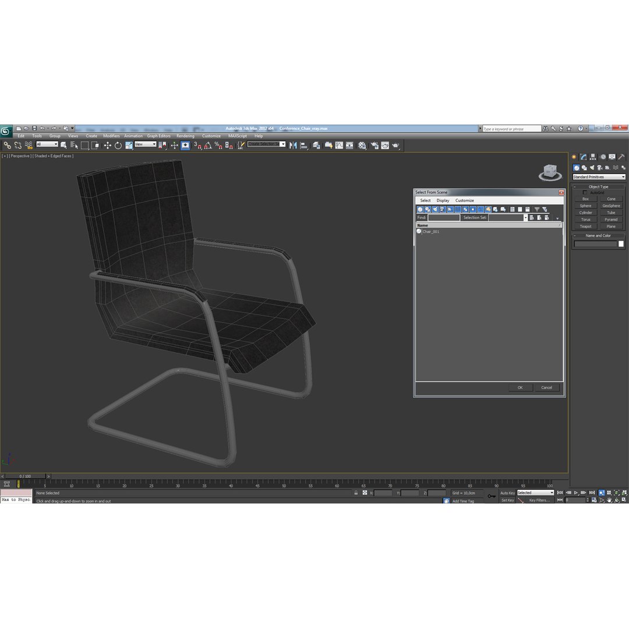
Task: Open Render Setup from main toolbar
Action: click(x=374, y=145)
